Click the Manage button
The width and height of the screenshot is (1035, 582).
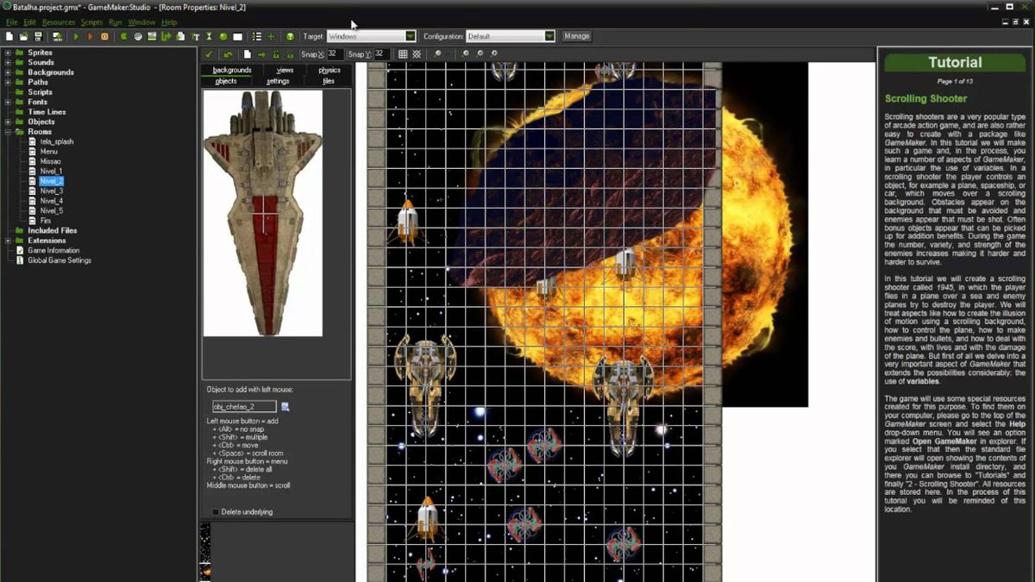[x=576, y=36]
